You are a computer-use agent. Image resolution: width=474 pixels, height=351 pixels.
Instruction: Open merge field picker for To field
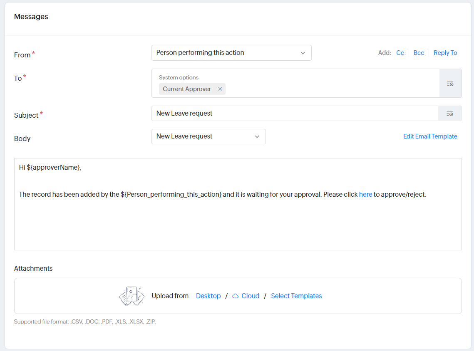pos(450,83)
